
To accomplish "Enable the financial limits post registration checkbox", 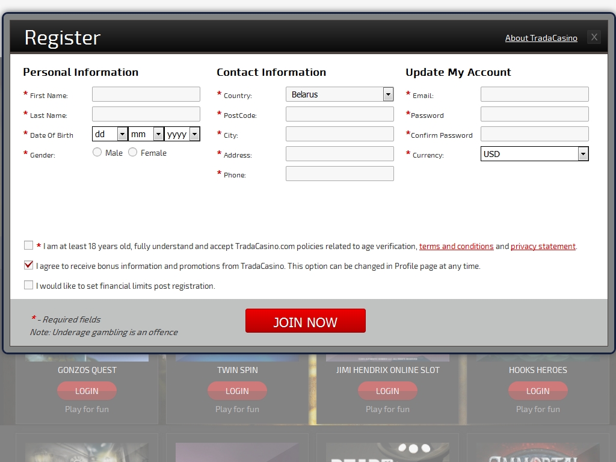I will click(x=28, y=285).
